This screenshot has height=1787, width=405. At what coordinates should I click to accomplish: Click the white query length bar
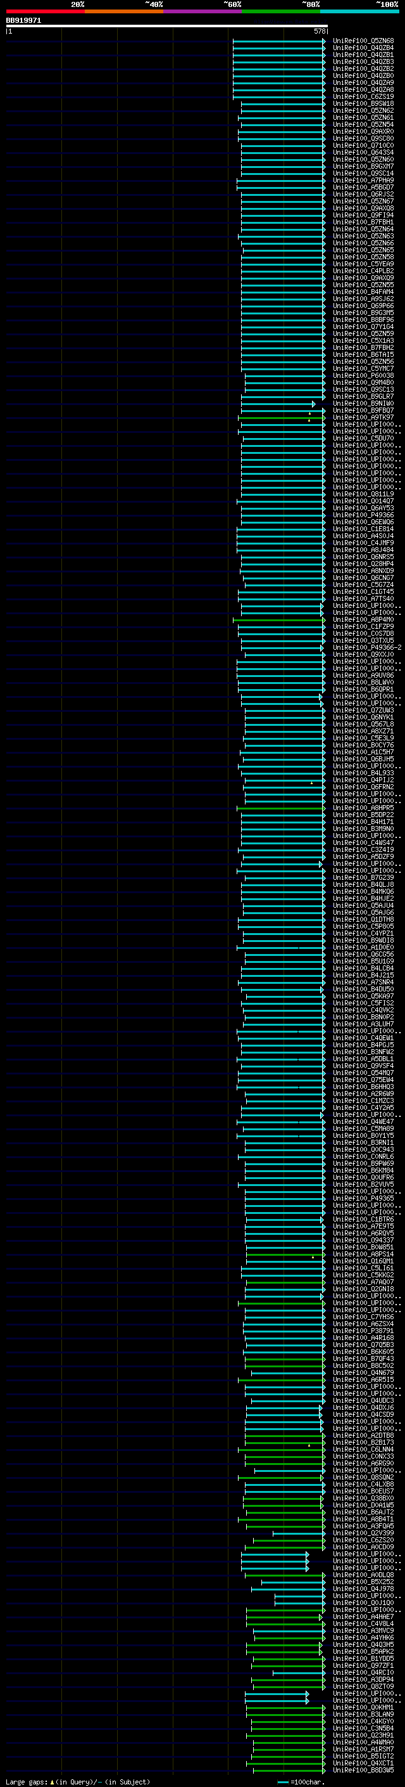click(166, 25)
